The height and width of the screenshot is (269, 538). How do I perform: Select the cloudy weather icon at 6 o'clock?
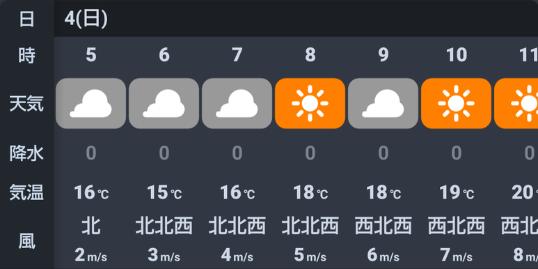pyautogui.click(x=164, y=103)
